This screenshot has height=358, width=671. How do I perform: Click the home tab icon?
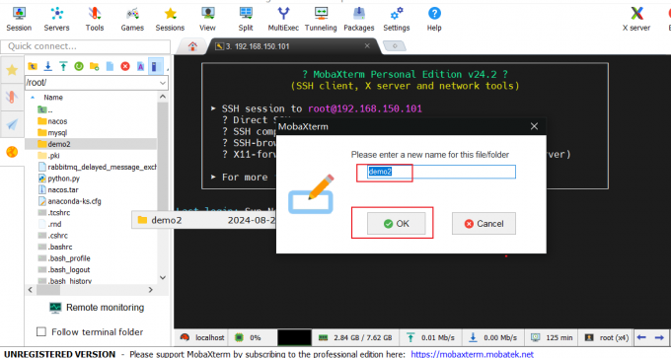click(x=192, y=46)
